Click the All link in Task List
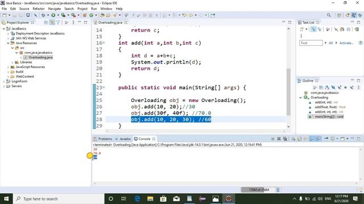This screenshot has height=204, width=364. (331, 43)
